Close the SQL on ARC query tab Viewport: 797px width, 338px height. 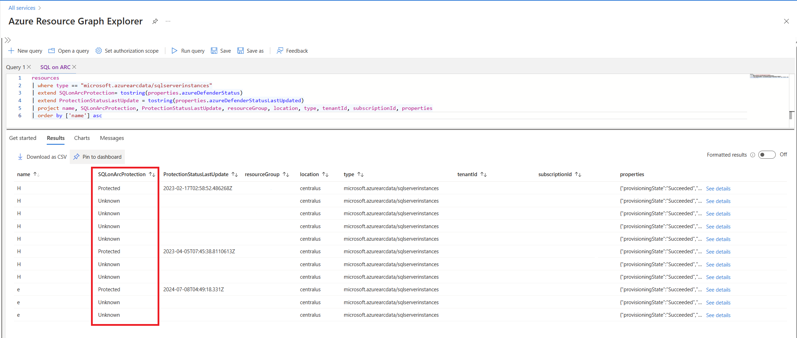[x=74, y=67]
